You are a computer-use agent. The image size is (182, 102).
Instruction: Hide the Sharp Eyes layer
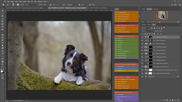142,47
